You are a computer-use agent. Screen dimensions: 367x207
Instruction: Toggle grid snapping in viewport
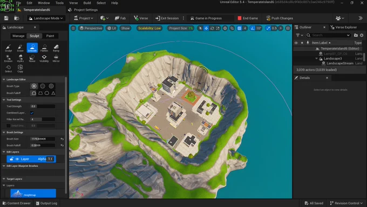tap(239, 28)
